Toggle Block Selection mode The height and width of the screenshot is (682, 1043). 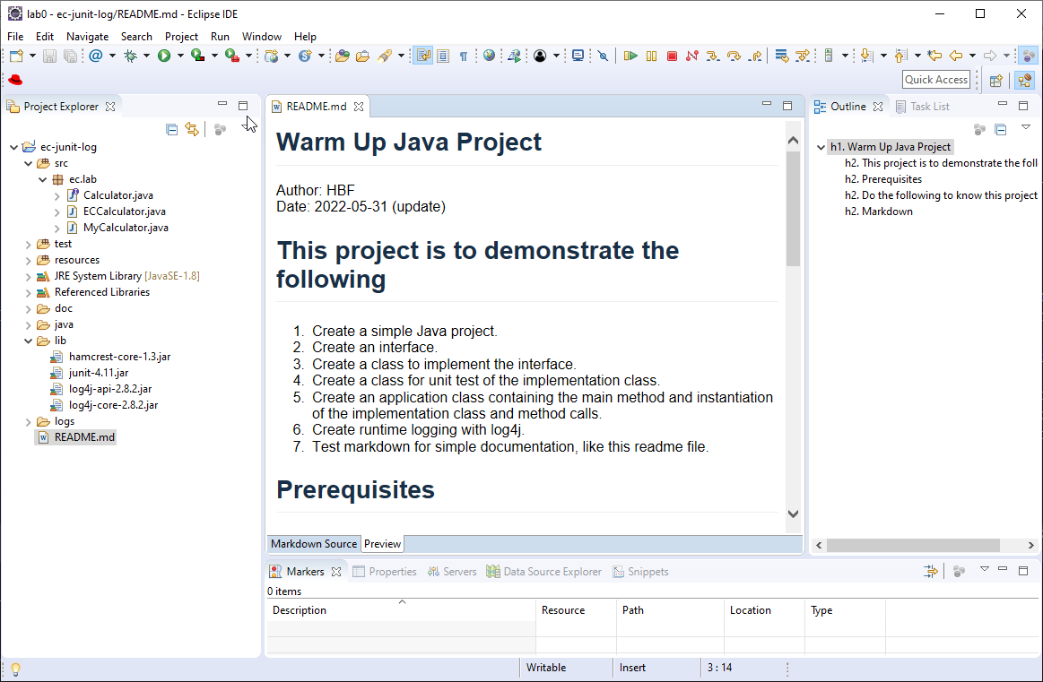443,56
